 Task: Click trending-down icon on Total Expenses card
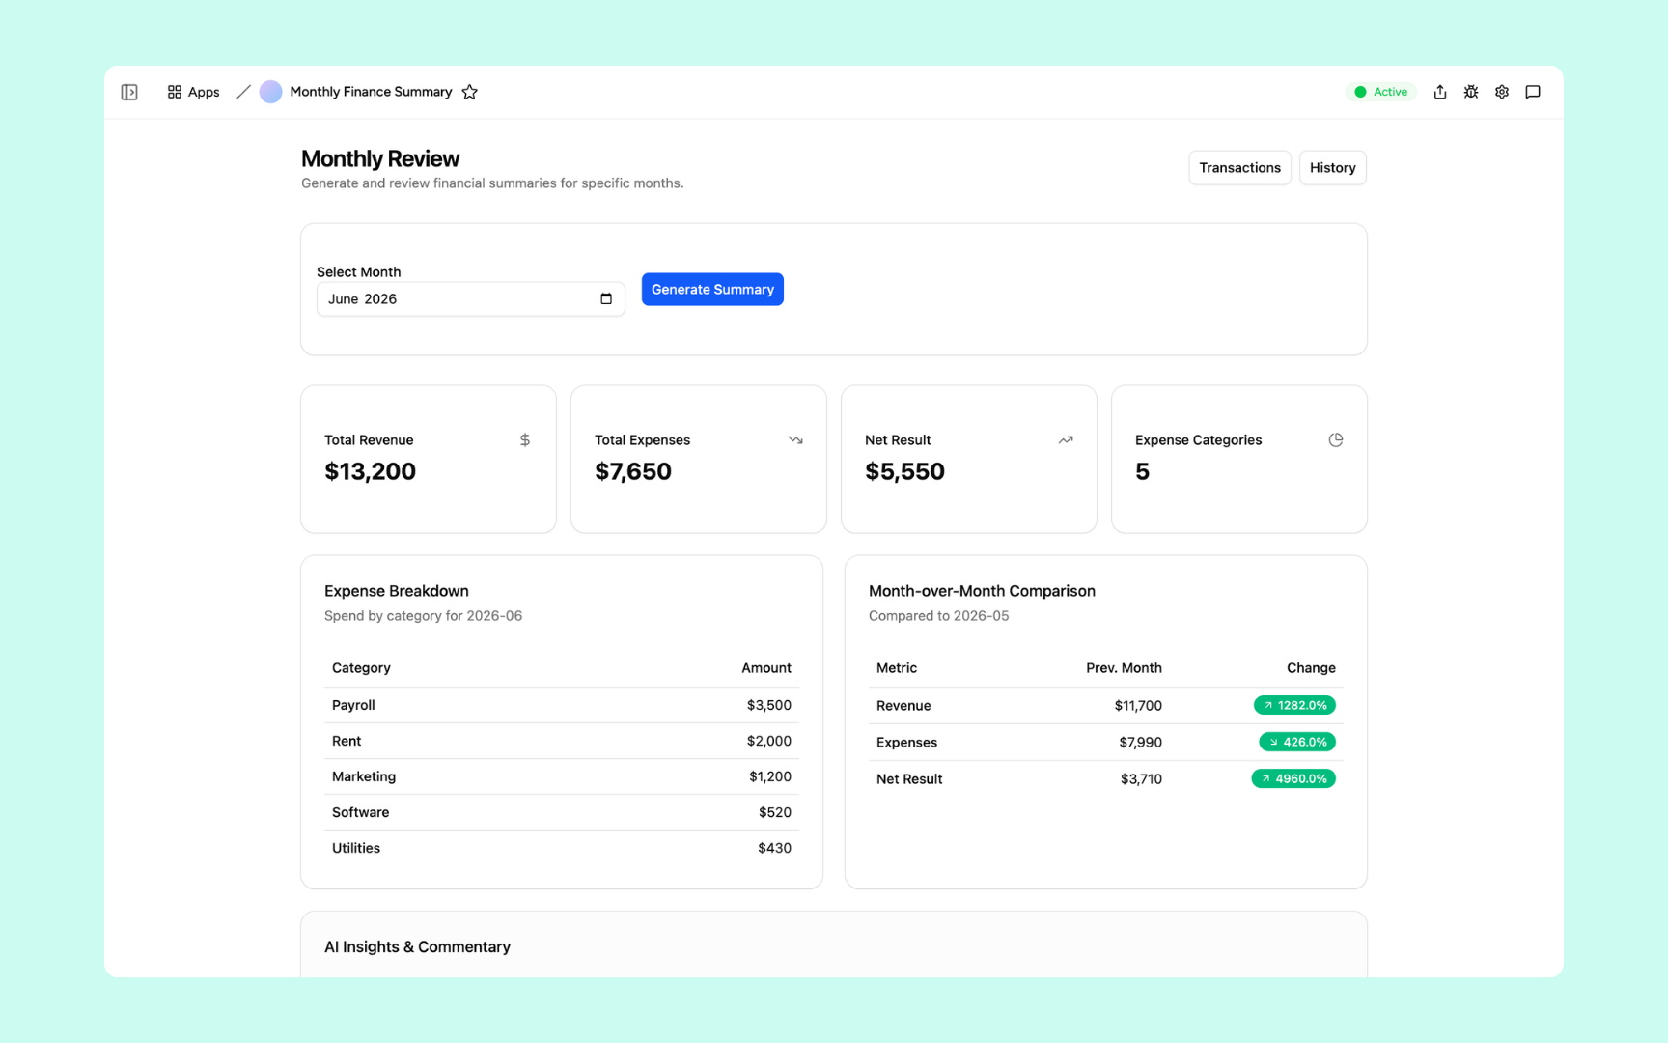point(795,439)
